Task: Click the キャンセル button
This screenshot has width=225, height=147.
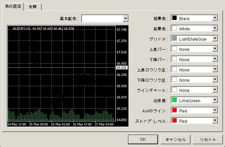Action: click(175, 139)
